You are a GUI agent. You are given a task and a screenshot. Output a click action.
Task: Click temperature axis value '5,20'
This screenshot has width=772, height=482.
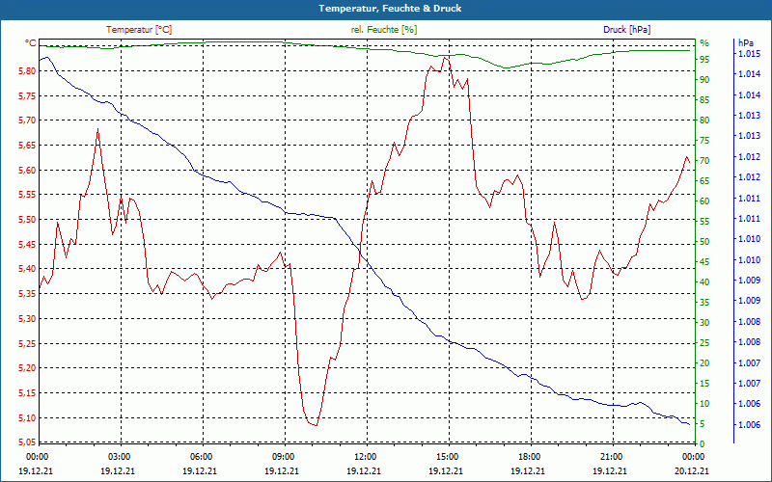27,368
